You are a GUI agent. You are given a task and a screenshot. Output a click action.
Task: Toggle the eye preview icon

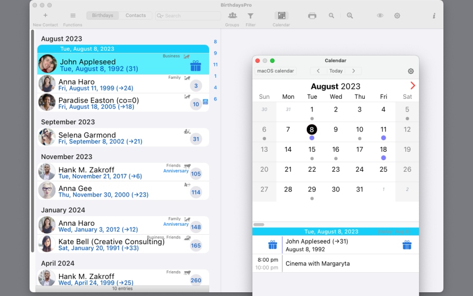click(x=380, y=15)
